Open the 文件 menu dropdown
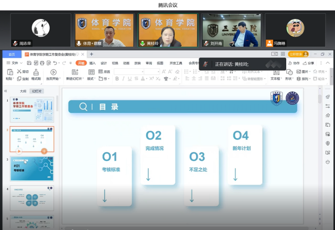 (x=15, y=63)
